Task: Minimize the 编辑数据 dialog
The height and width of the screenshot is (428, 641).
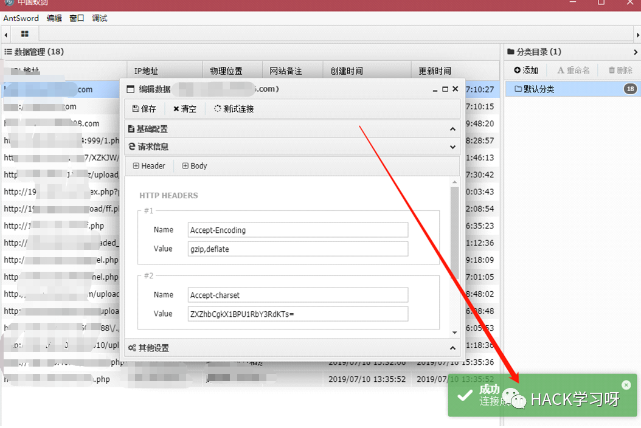Action: 435,89
